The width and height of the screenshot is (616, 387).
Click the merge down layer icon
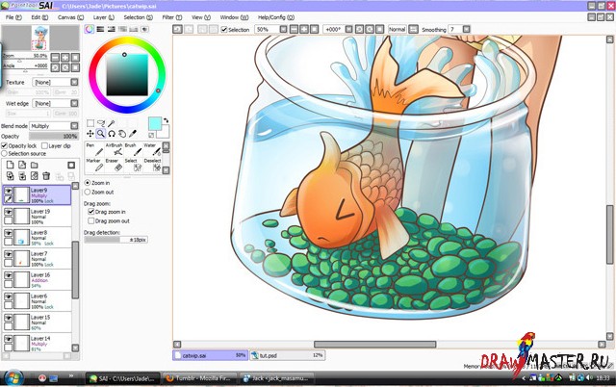[22, 176]
